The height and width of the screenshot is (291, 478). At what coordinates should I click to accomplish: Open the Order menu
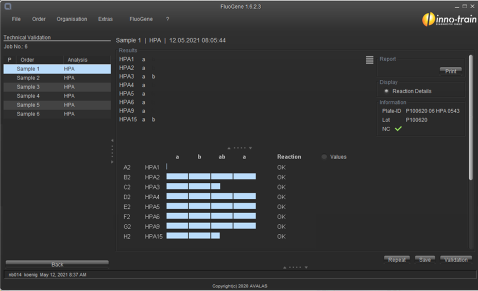pyautogui.click(x=39, y=19)
